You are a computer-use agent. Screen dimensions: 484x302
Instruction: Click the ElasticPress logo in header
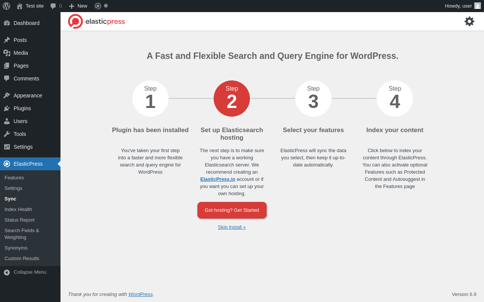click(x=96, y=22)
